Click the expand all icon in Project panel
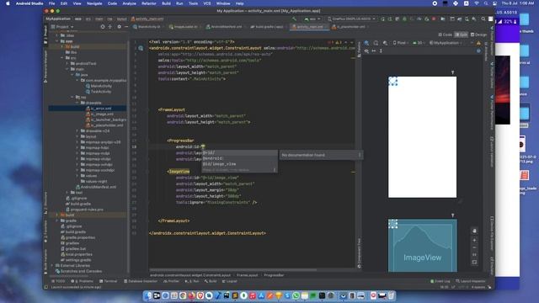Screen dimensions: 539x303 110,26
